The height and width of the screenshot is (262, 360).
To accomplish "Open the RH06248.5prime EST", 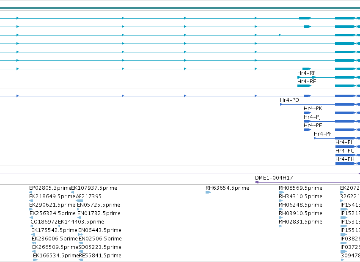I will point(300,205).
